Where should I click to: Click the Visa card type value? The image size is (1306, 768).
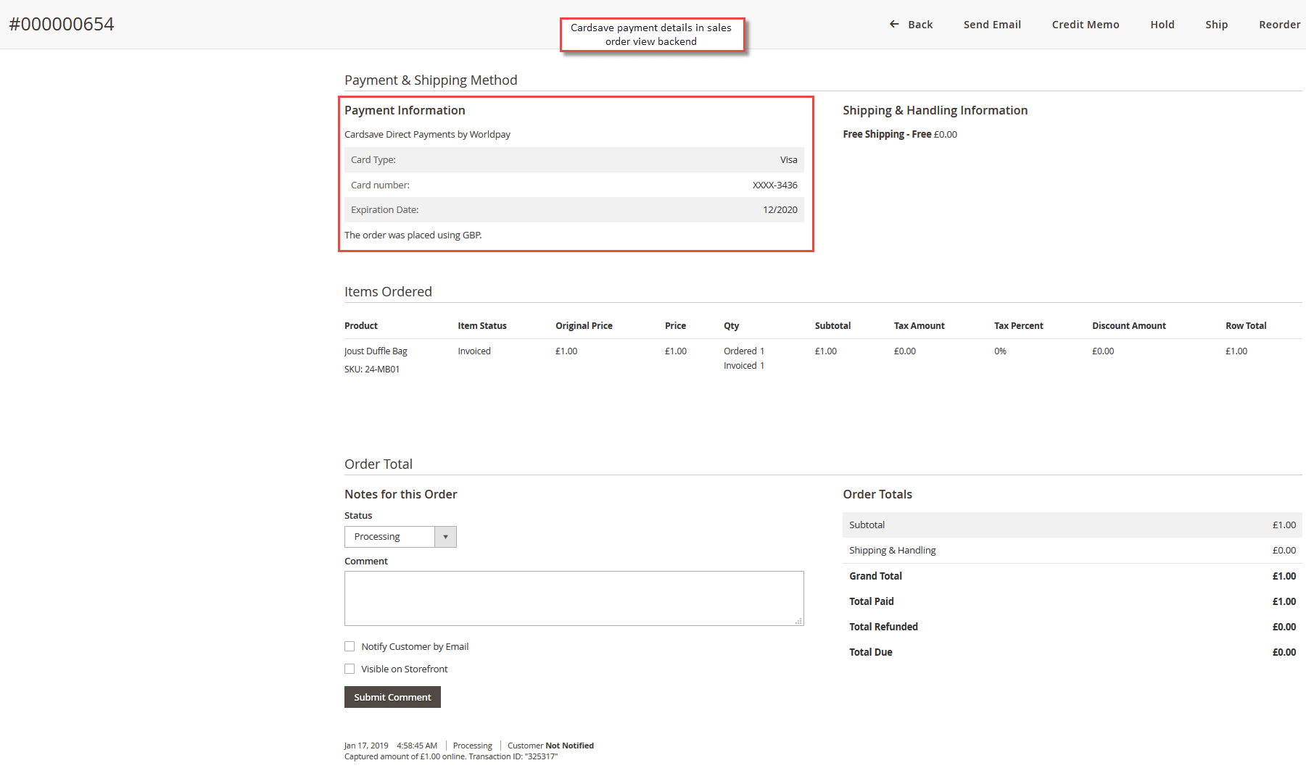point(789,160)
